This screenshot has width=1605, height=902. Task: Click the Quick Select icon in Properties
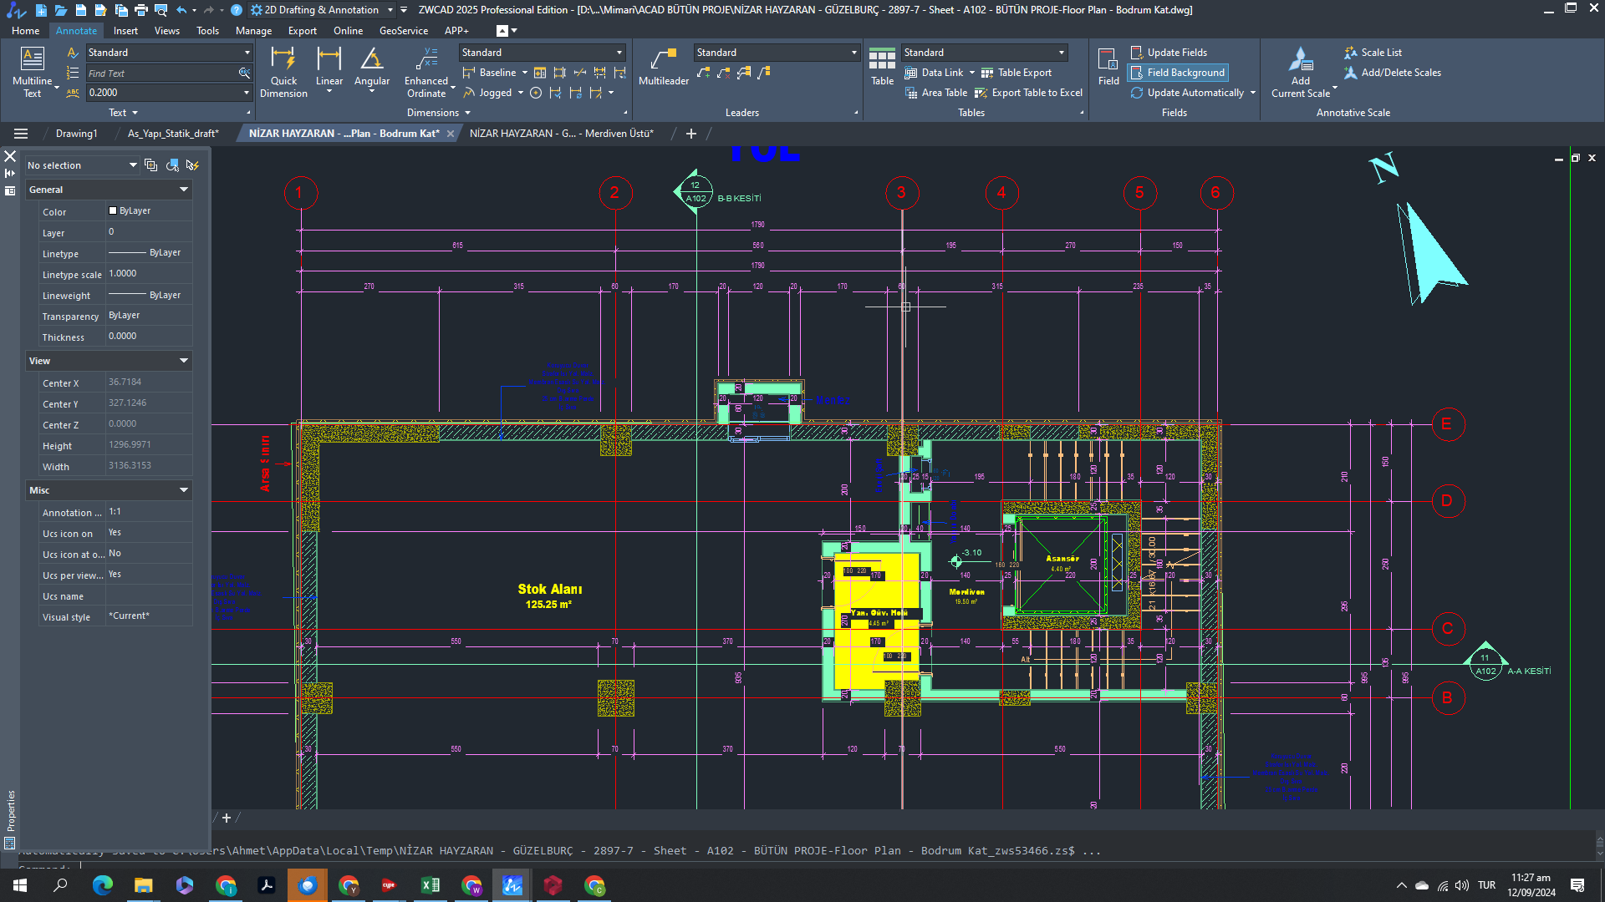point(192,165)
